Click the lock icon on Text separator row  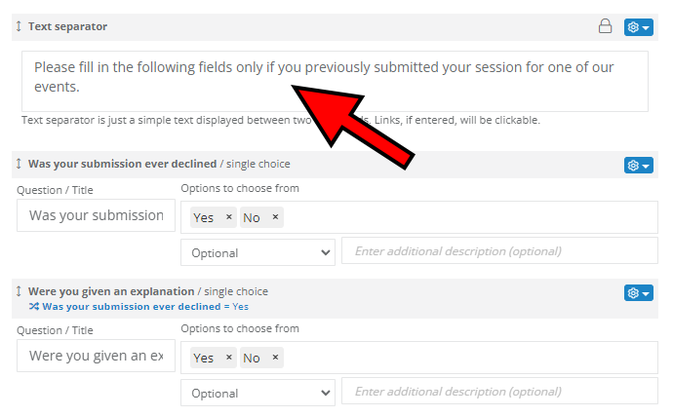pyautogui.click(x=605, y=26)
